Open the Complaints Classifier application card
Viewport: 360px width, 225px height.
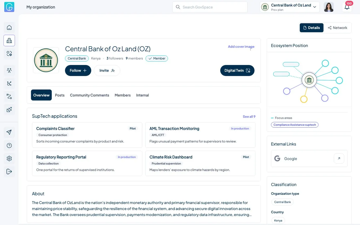(x=87, y=135)
